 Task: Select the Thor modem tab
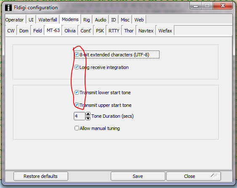coord(129,31)
